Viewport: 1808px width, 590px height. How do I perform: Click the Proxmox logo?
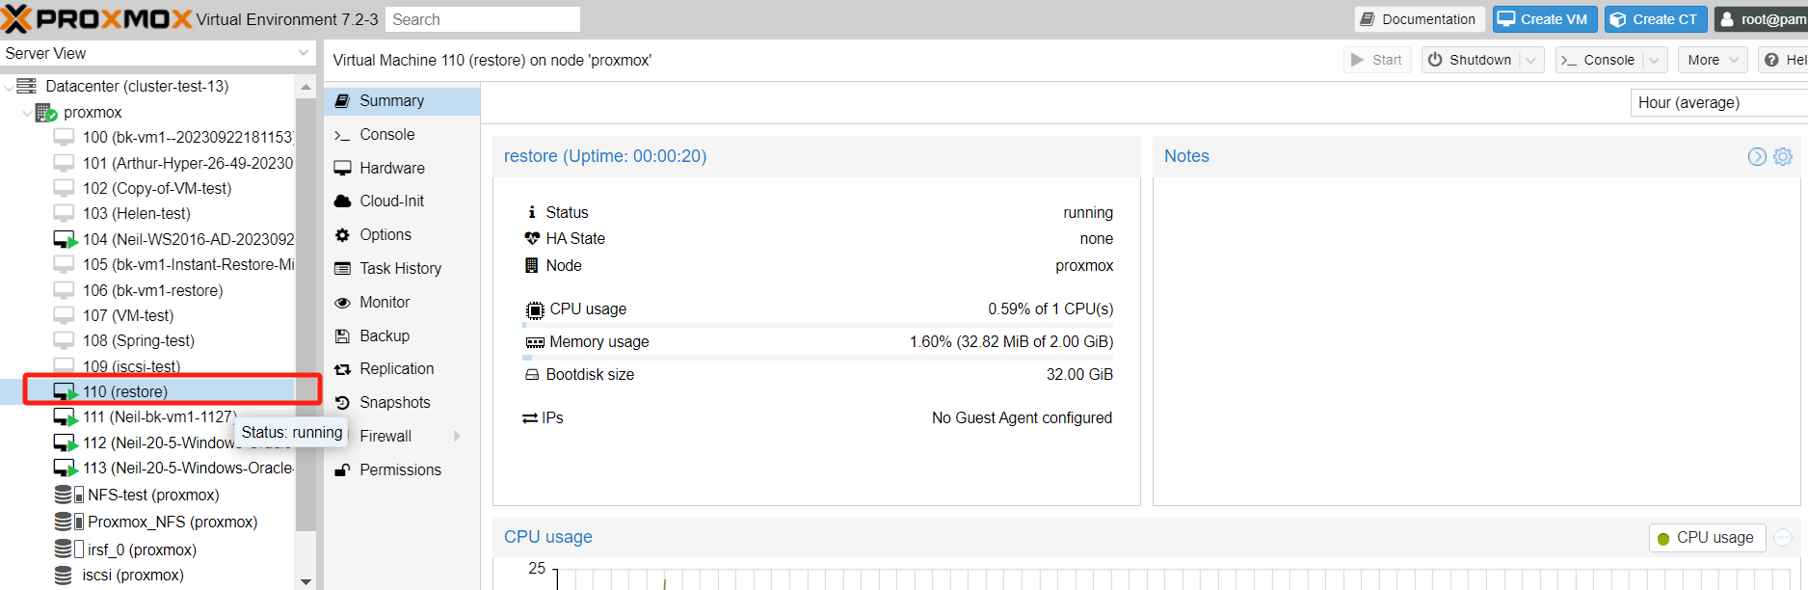tap(96, 18)
